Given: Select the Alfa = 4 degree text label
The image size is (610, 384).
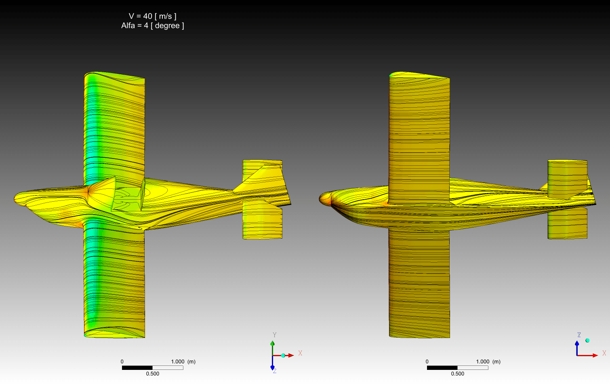Looking at the screenshot, I should pyautogui.click(x=152, y=26).
